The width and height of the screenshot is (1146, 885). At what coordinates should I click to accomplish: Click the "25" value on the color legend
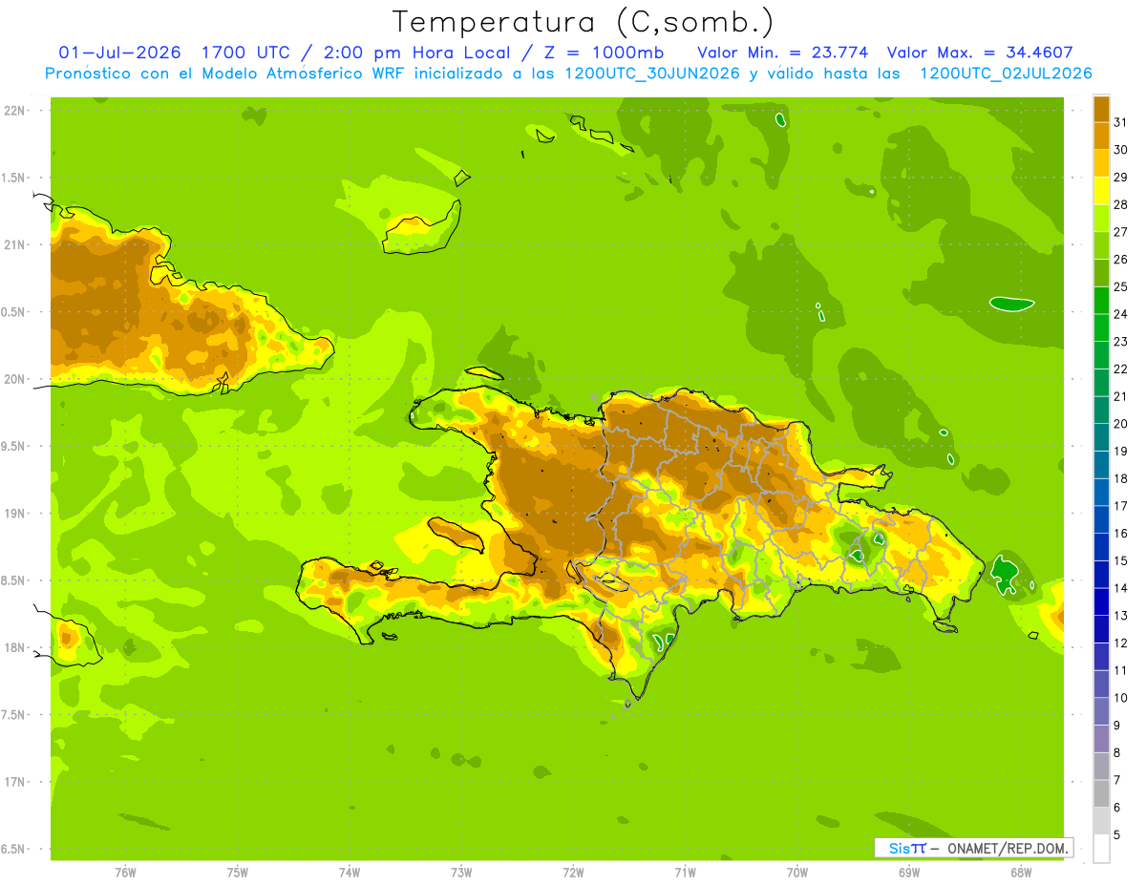point(1121,286)
